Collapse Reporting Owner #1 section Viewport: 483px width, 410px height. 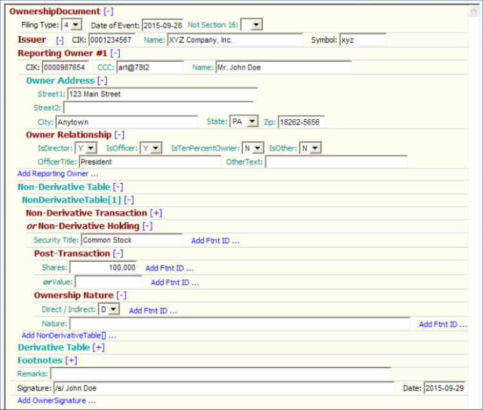(115, 54)
